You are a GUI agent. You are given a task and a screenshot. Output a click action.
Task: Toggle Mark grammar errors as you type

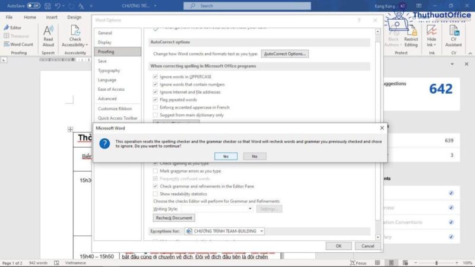156,171
